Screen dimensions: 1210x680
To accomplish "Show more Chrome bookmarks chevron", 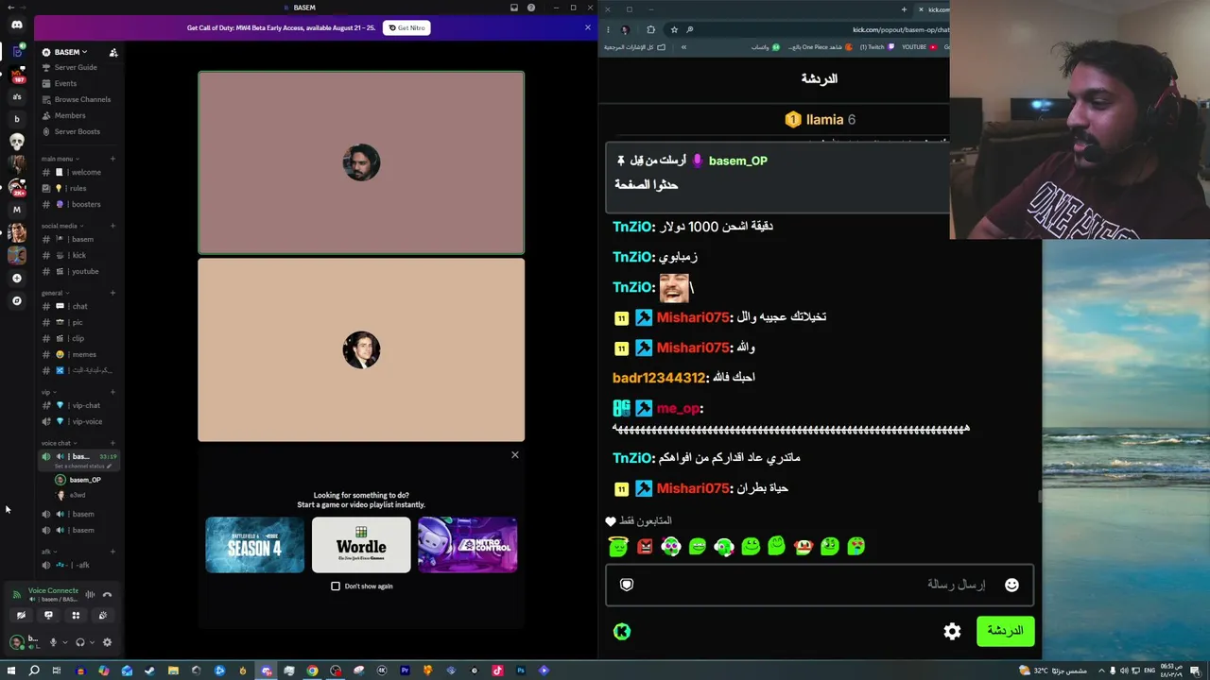I will [683, 47].
